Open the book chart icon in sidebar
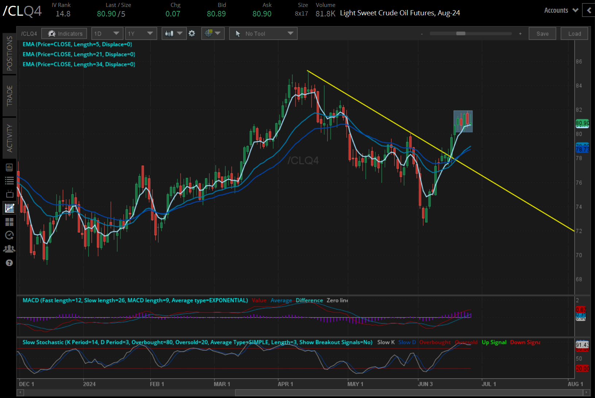Image resolution: width=595 pixels, height=398 pixels. tap(9, 167)
